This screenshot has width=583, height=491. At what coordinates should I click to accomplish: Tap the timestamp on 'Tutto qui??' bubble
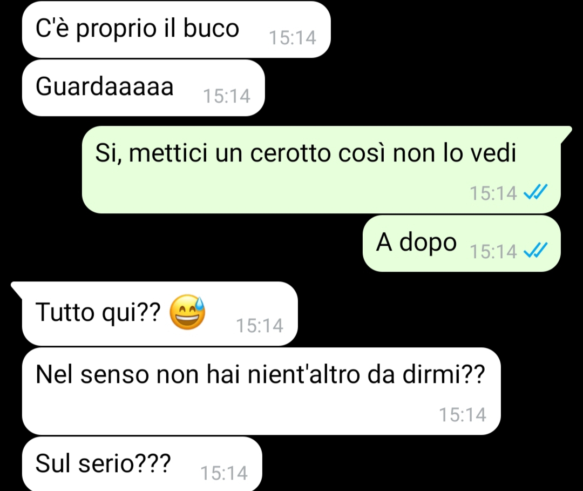(x=260, y=326)
